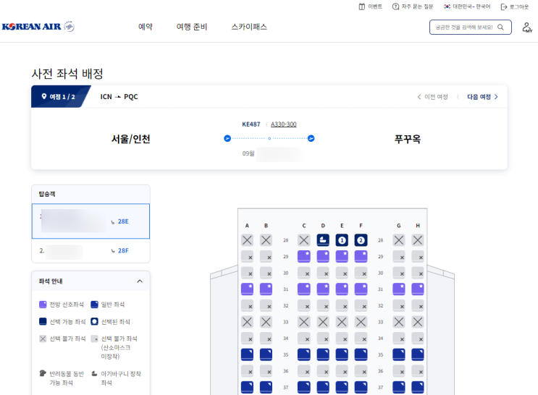Screen dimensions: 538x395
Task: Click unavailable X seat 28A
Action: [247, 240]
